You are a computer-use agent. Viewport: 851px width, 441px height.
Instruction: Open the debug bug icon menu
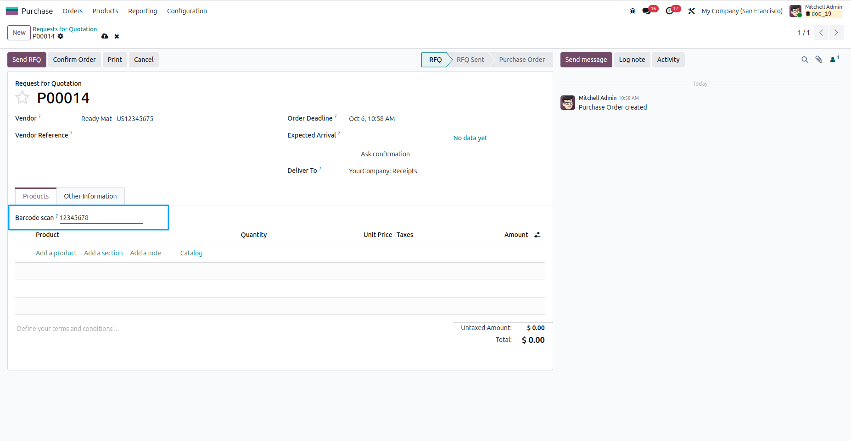(633, 11)
